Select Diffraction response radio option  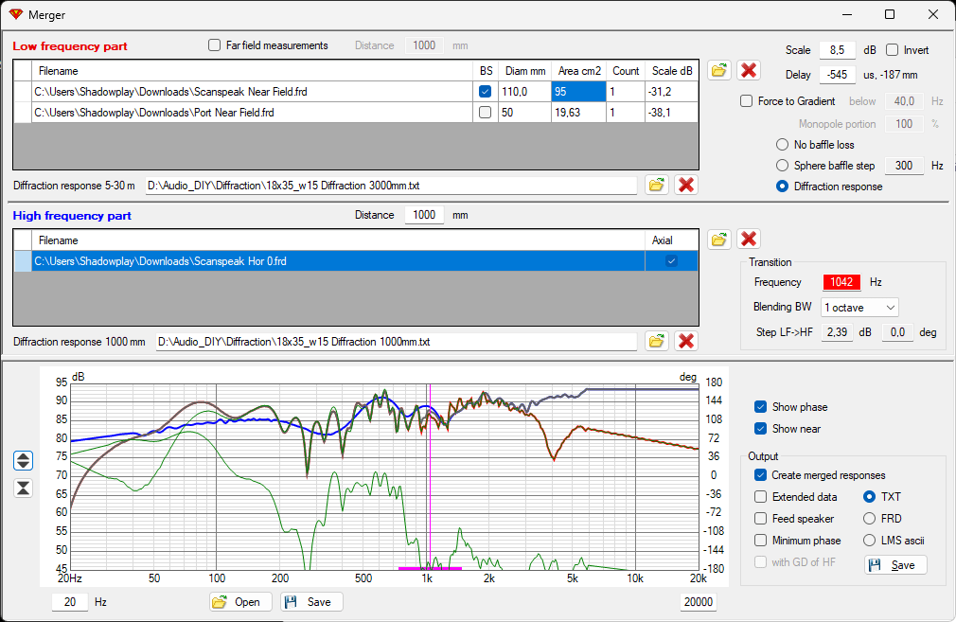click(782, 187)
